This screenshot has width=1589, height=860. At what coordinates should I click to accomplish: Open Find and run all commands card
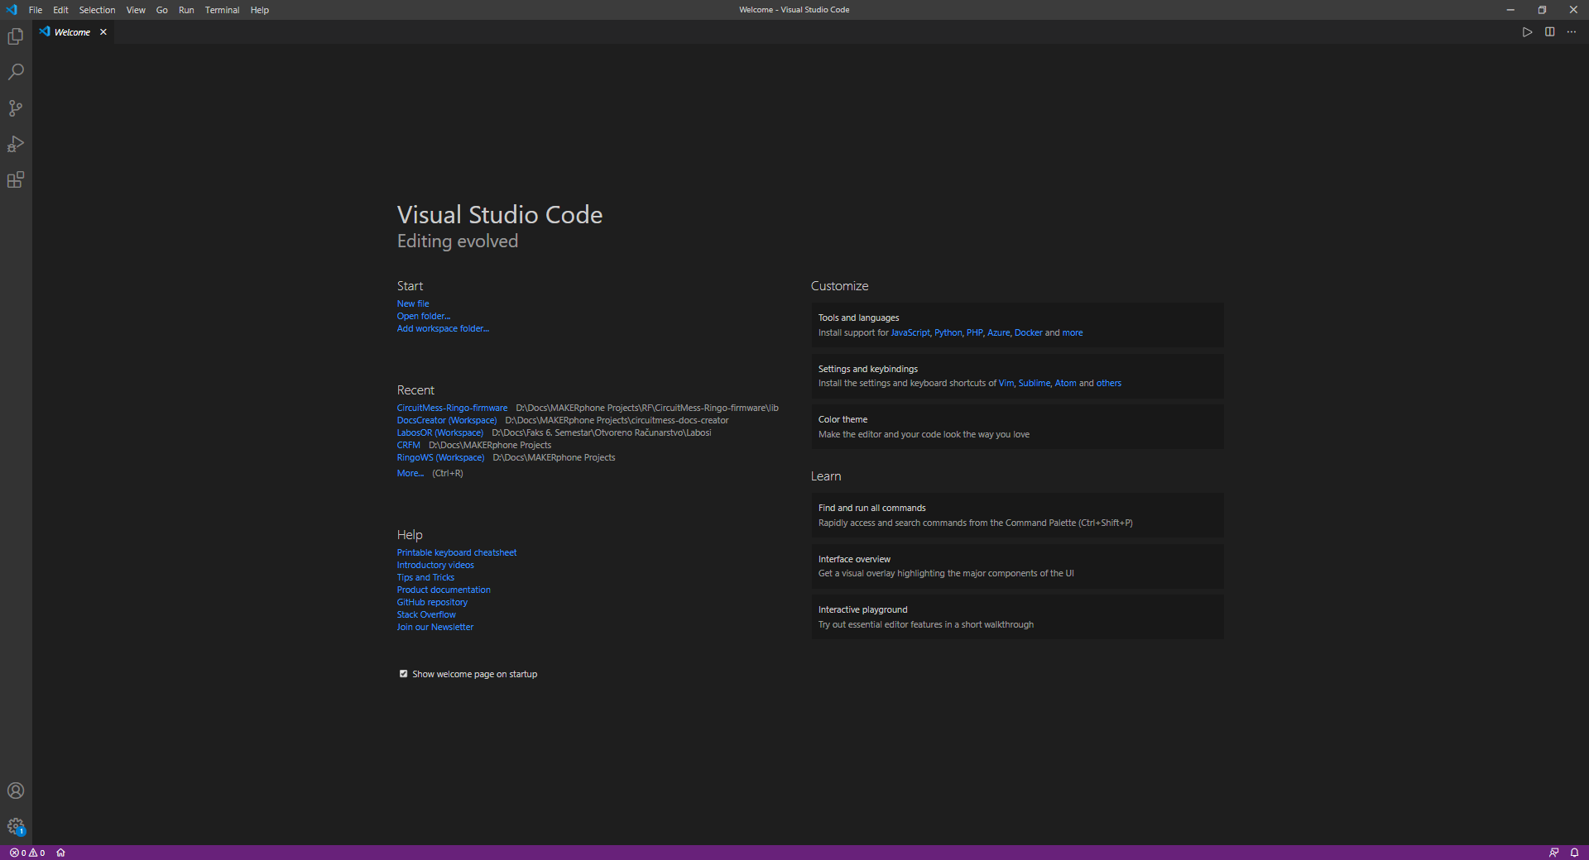click(1017, 515)
